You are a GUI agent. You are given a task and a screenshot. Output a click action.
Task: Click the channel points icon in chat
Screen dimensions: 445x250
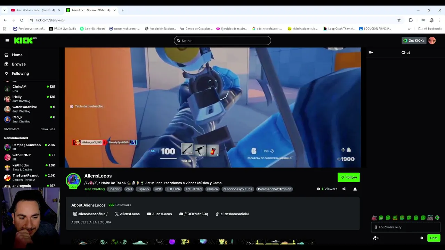[374, 238]
